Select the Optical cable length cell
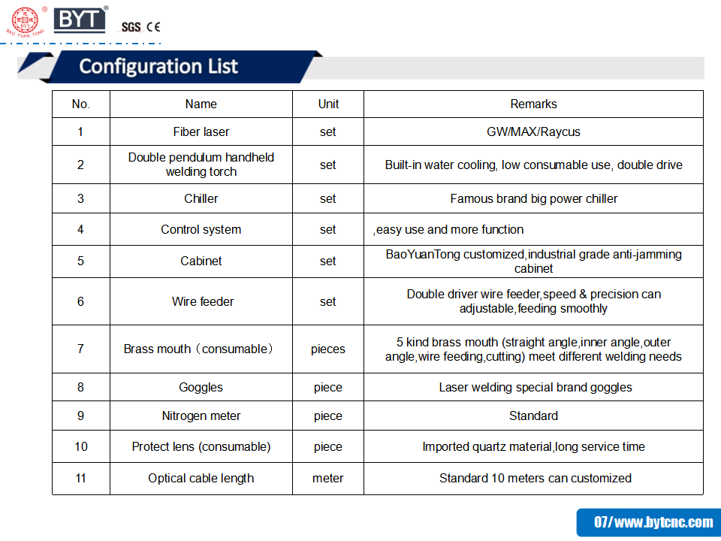721x541 pixels. (201, 479)
